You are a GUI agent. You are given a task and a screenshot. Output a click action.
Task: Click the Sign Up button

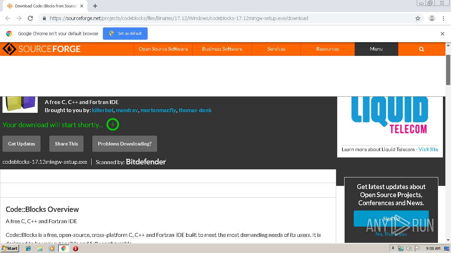pyautogui.click(x=391, y=219)
